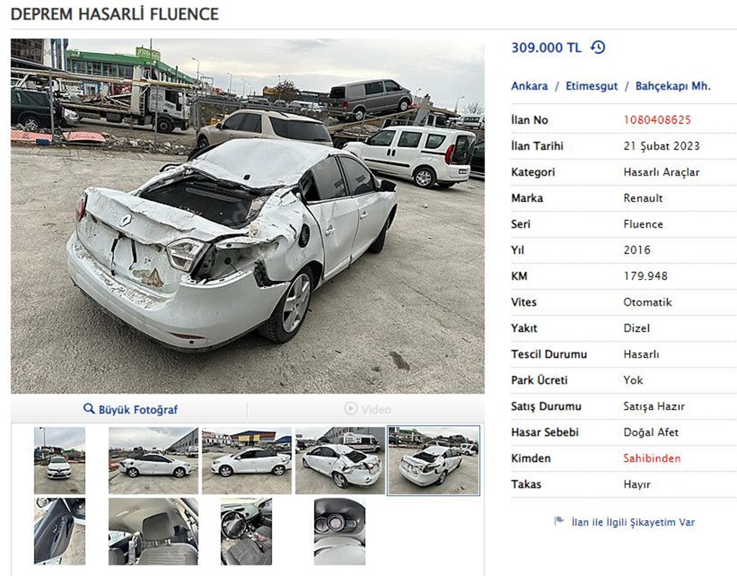The width and height of the screenshot is (737, 576).
Task: Select the steering wheel interior thumbnail
Action: [x=246, y=531]
